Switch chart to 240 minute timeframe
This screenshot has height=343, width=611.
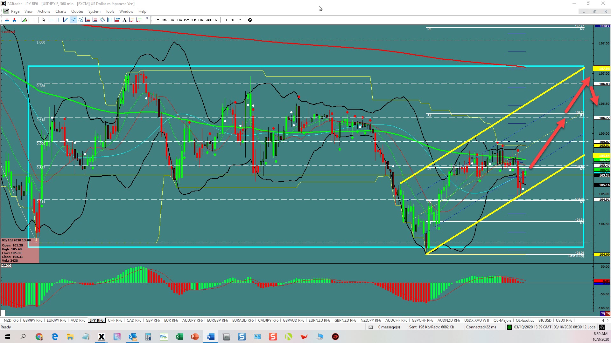click(x=208, y=20)
